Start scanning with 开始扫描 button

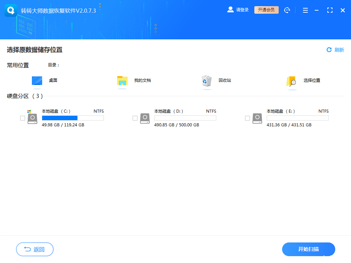[x=308, y=249]
